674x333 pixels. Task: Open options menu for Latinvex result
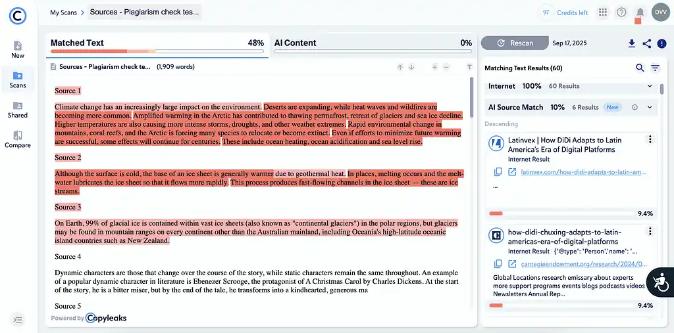tap(650, 139)
